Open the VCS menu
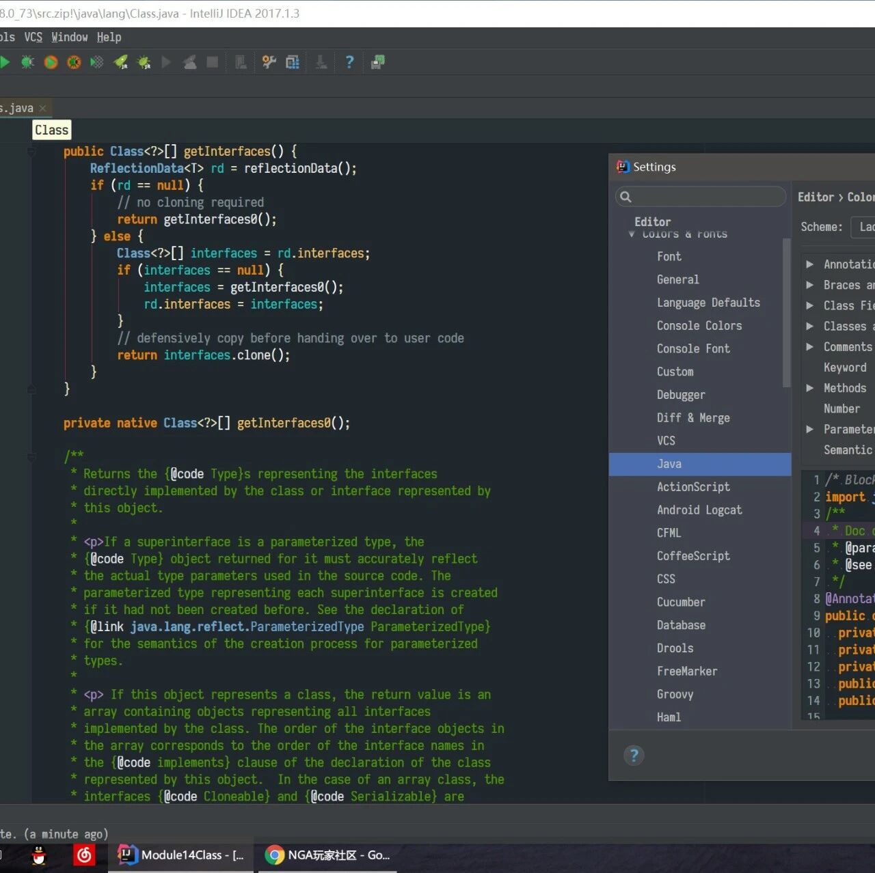The image size is (875, 873). tap(33, 37)
